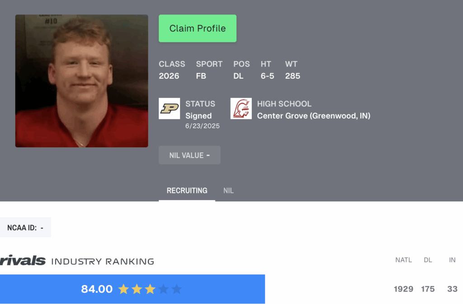Click the Indiana state rank 33
The width and height of the screenshot is (463, 304).
coord(452,289)
